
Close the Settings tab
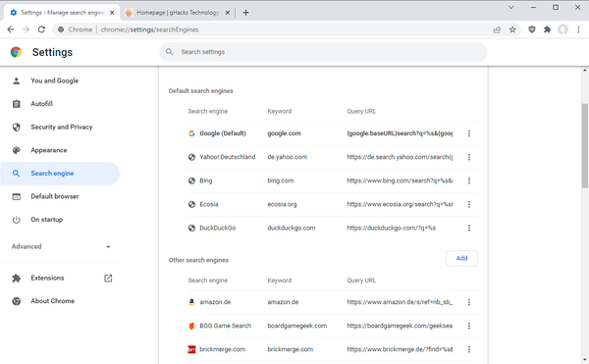(x=112, y=13)
